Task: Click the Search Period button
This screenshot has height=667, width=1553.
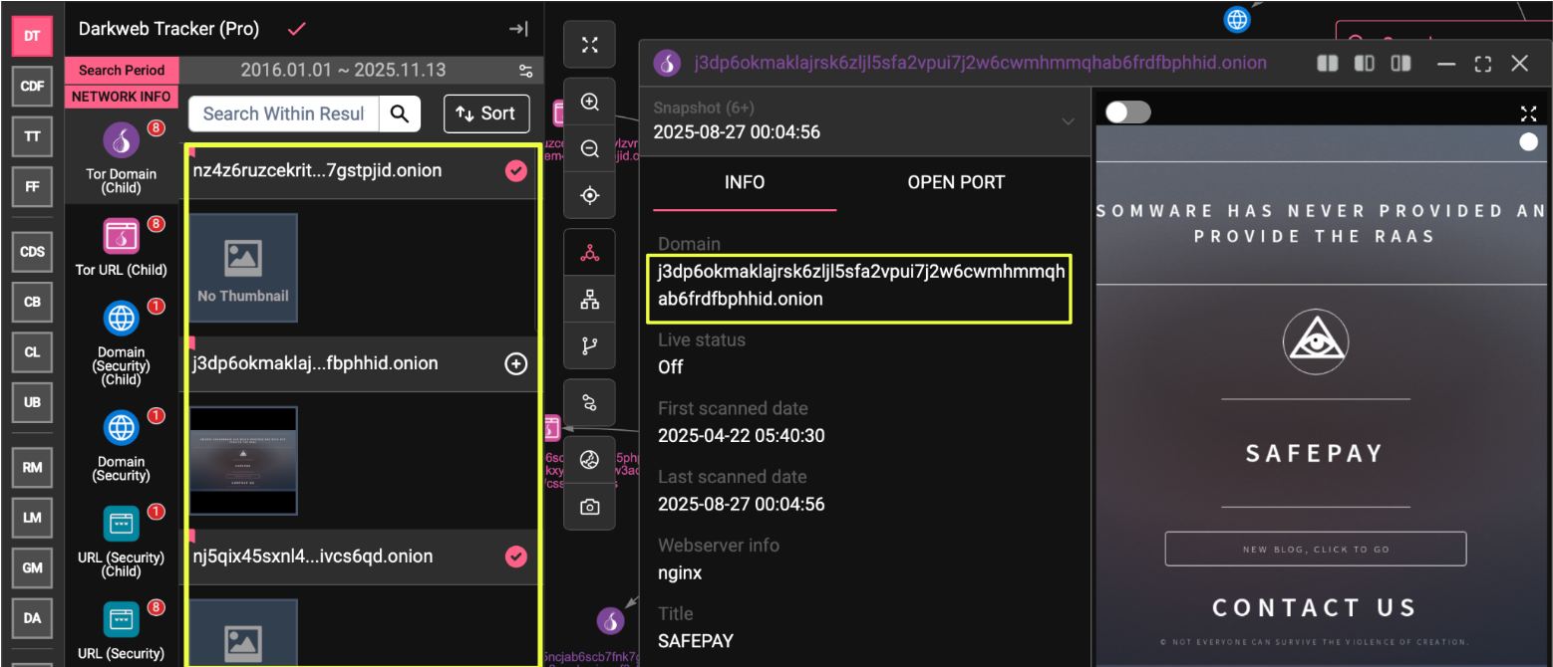Action: coord(122,70)
